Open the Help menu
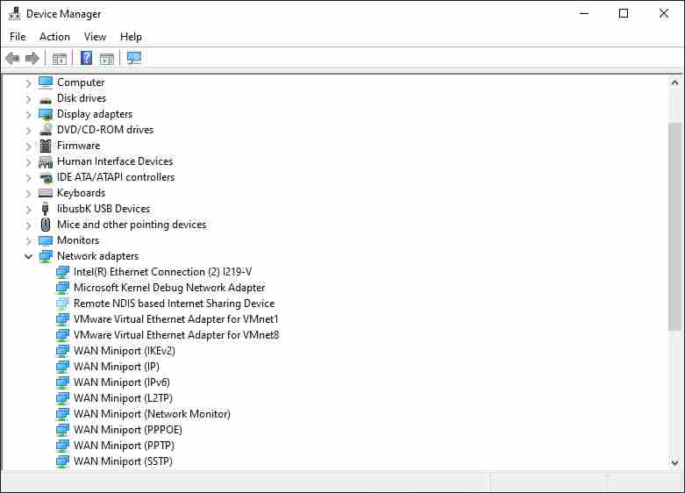685x493 pixels. point(131,37)
